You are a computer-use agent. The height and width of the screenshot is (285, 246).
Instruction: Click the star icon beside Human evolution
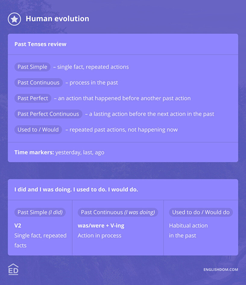pyautogui.click(x=14, y=19)
